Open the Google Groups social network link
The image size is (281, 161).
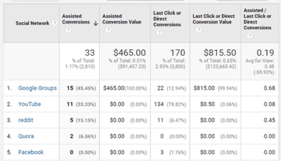[x=37, y=88]
